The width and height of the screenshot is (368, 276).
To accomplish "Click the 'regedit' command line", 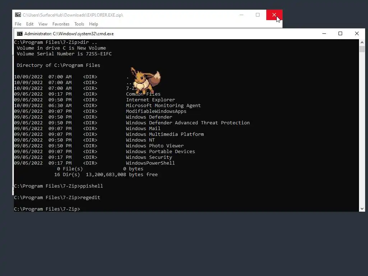I will 57,198.
